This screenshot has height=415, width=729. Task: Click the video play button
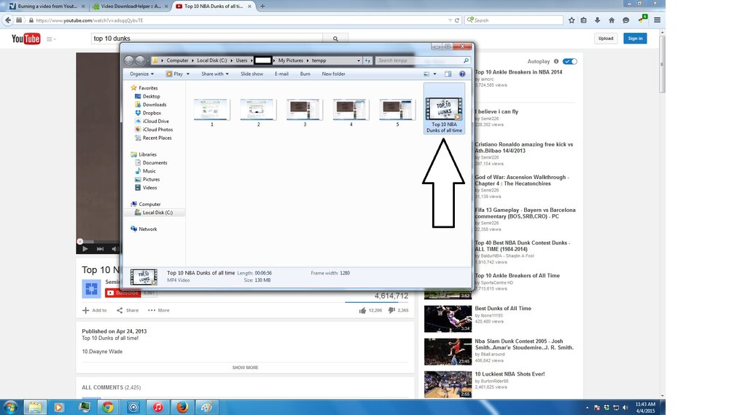coord(85,249)
